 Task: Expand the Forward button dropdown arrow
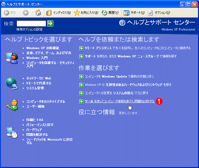click(x=32, y=12)
